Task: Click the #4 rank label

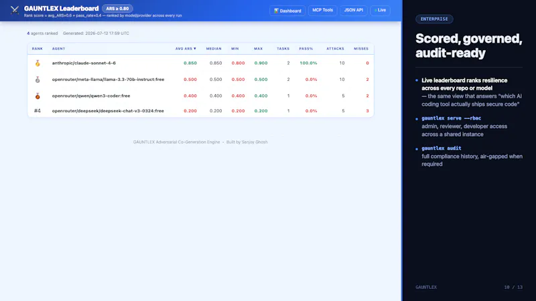Action: click(x=38, y=111)
